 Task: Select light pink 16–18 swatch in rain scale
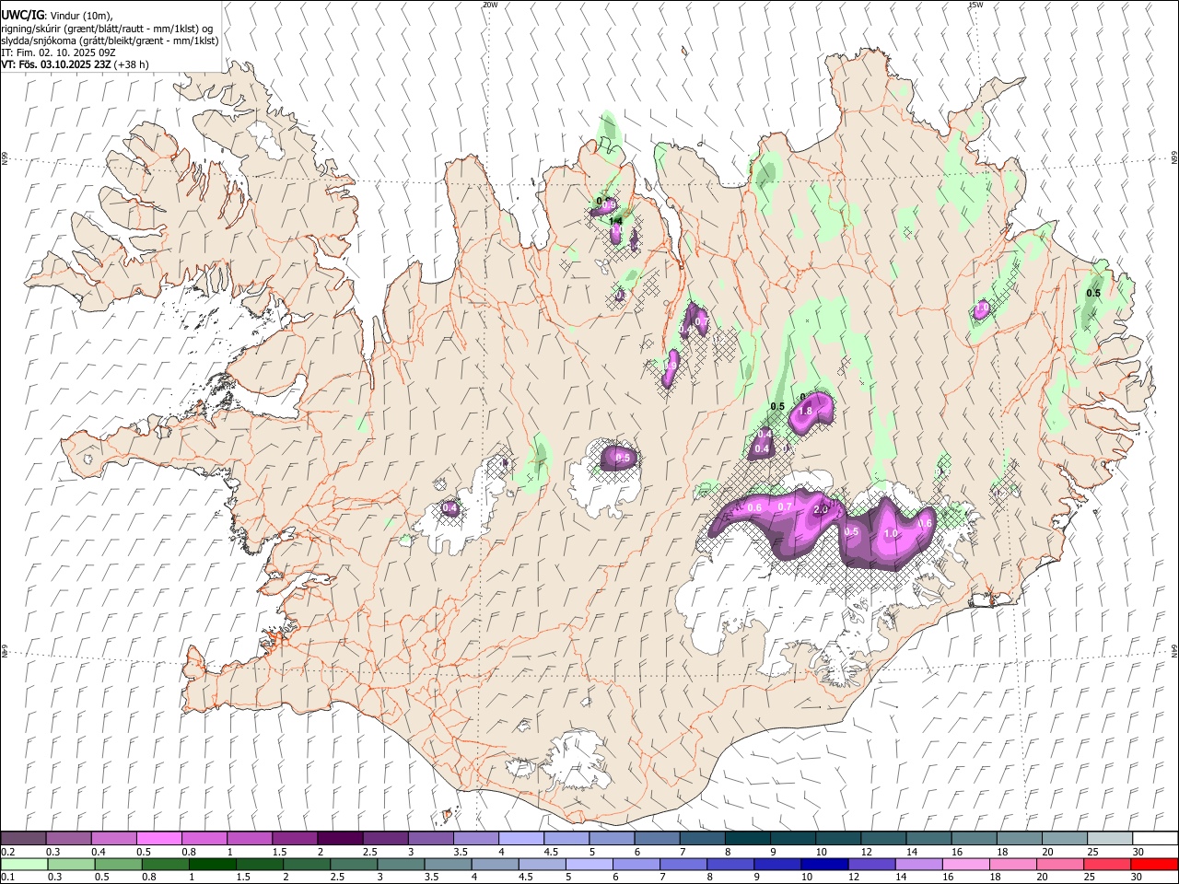coord(964,864)
